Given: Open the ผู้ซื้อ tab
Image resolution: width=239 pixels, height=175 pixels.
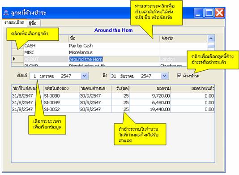Looking at the screenshot, I should coord(33,23).
